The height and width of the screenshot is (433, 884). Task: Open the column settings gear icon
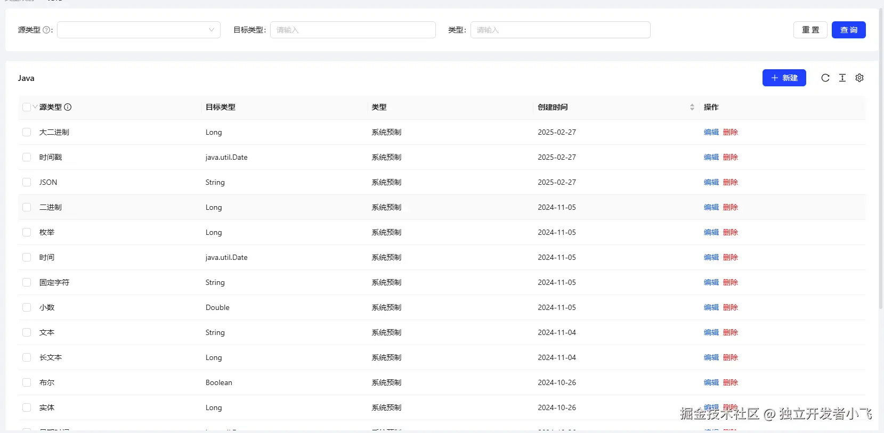click(x=859, y=78)
